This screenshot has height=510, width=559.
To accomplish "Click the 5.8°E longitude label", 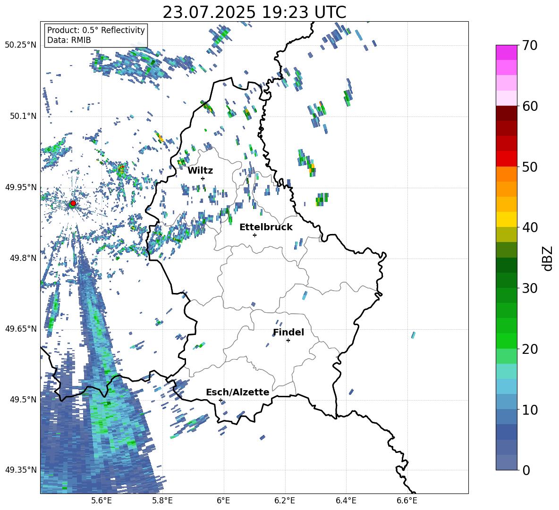I will [162, 501].
